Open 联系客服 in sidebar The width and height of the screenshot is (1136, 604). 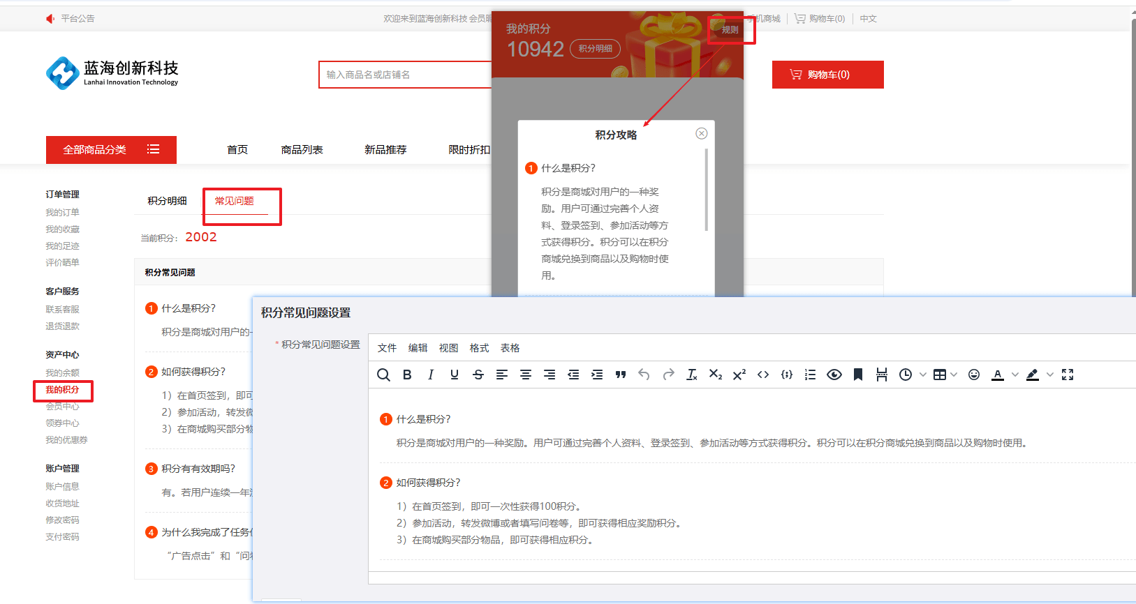tap(62, 310)
